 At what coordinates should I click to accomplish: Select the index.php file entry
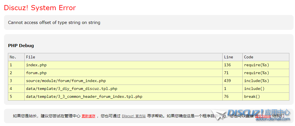(36, 65)
